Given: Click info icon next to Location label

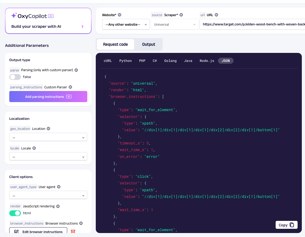Looking at the screenshot, I should tap(48, 129).
